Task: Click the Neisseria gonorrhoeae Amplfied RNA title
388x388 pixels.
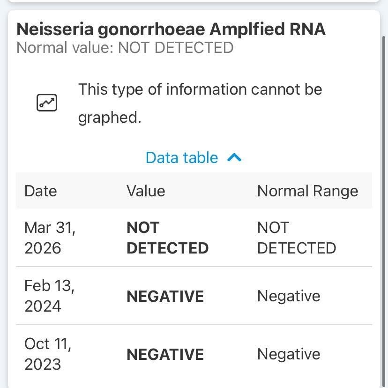Action: click(x=171, y=29)
